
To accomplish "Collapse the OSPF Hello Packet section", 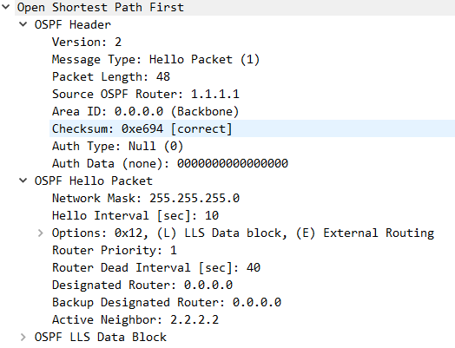I will (23, 181).
